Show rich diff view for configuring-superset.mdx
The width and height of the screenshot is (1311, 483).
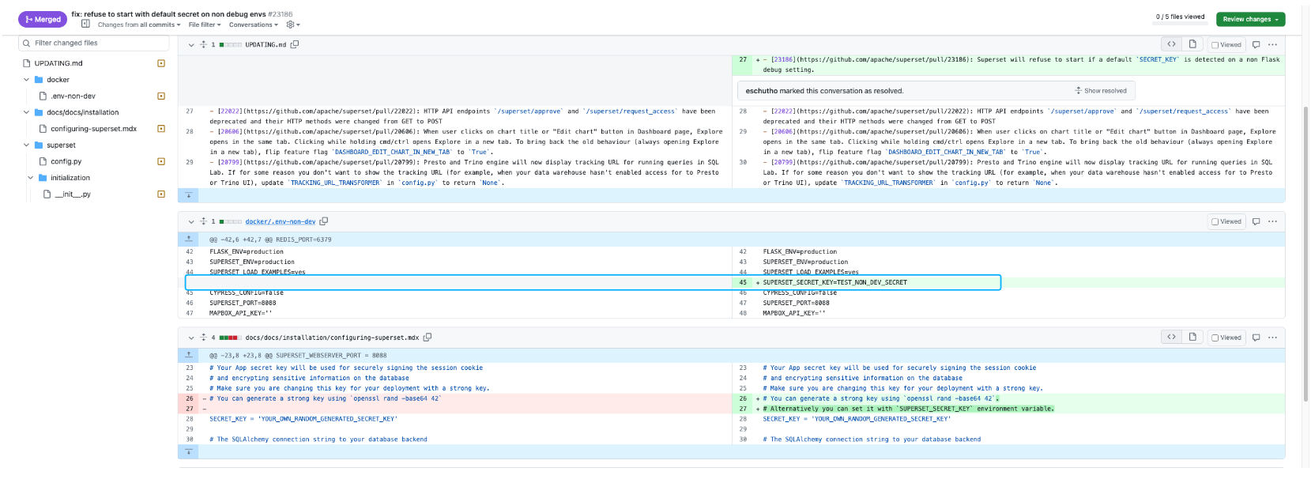point(1192,338)
